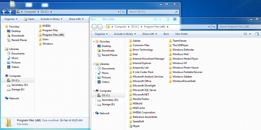Select Microsoft SQL Server folder name
Image resolution: width=261 pixels, height=130 pixels.
(144, 90)
